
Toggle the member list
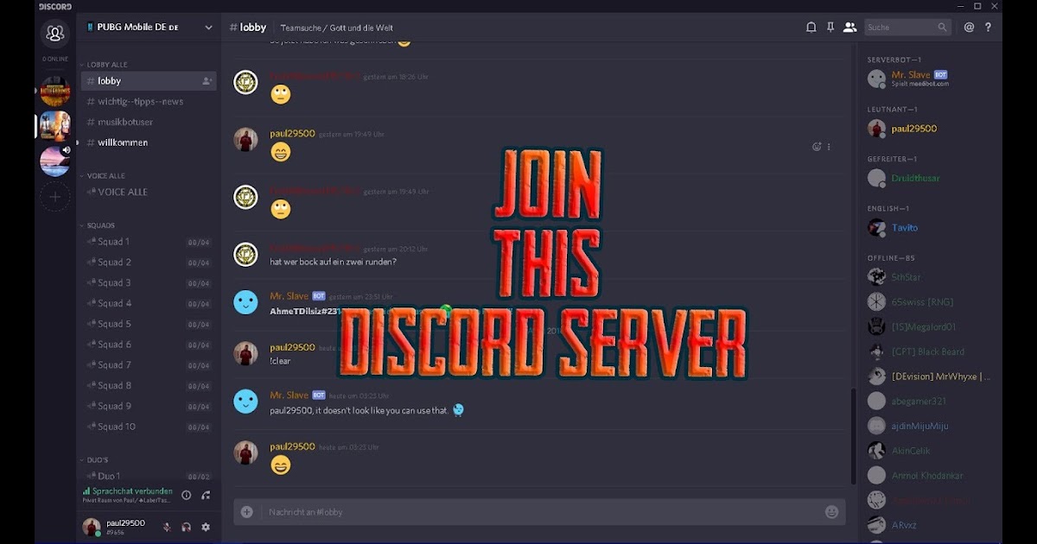(x=850, y=28)
